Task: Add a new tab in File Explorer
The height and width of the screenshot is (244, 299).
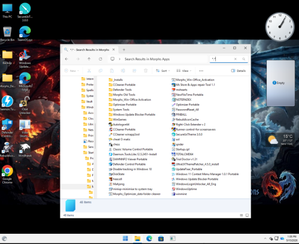Action: pyautogui.click(x=124, y=50)
